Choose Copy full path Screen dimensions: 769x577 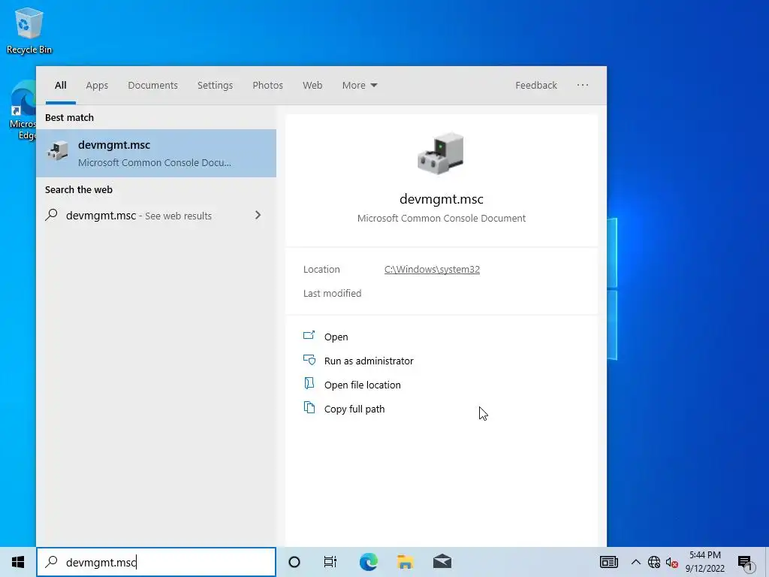point(354,409)
